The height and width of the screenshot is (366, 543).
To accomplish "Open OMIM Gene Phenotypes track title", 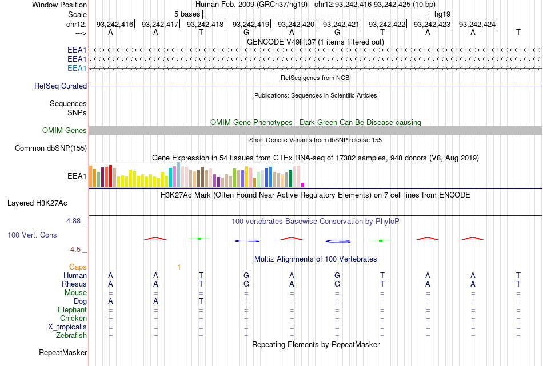I will (316, 122).
